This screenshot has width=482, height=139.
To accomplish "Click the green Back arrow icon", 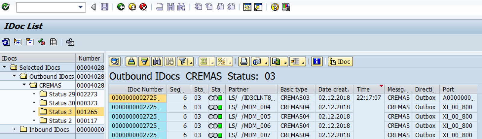I will [x=121, y=7].
